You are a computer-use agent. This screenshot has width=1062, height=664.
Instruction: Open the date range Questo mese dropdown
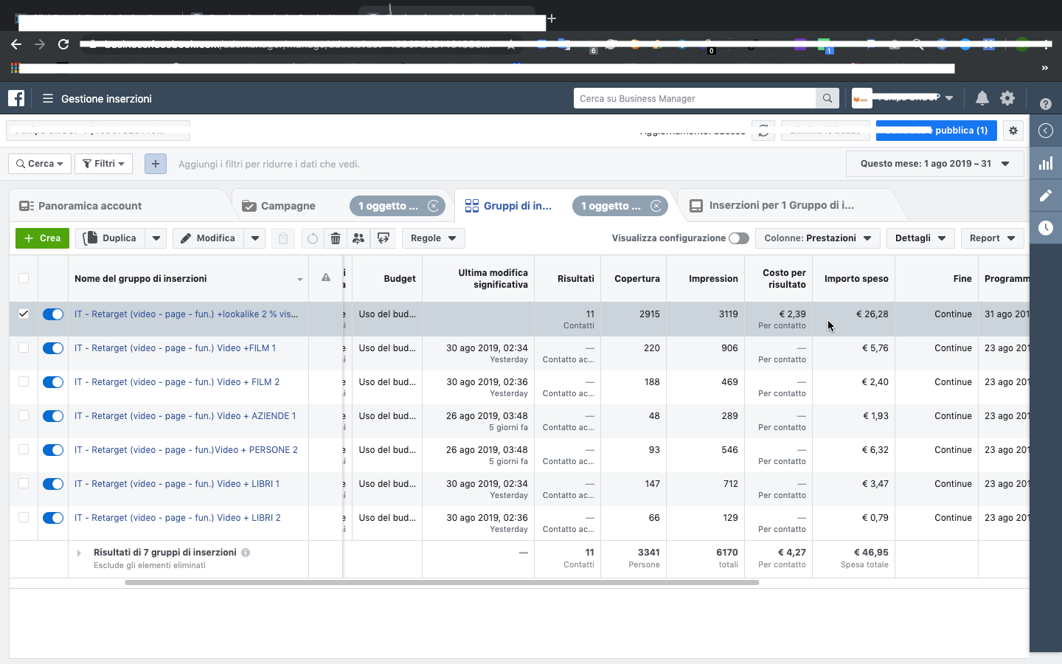pyautogui.click(x=934, y=164)
